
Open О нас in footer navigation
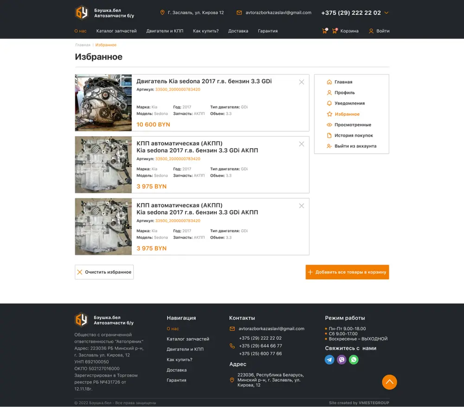[x=173, y=329]
